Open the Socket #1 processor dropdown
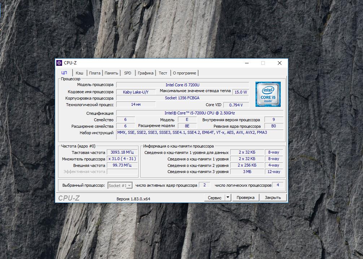The image size is (363, 259). (x=120, y=185)
